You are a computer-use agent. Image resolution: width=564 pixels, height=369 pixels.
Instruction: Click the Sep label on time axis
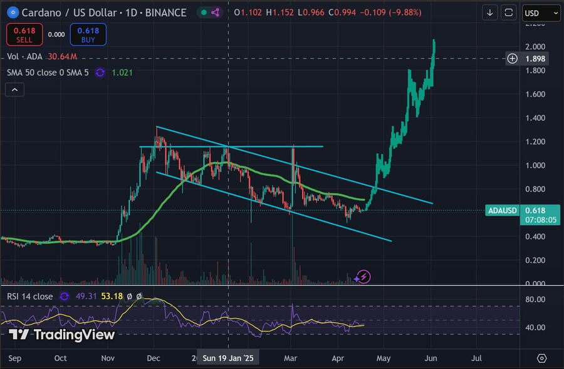[15, 358]
